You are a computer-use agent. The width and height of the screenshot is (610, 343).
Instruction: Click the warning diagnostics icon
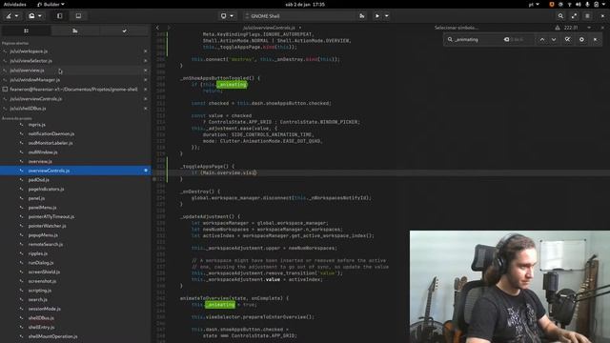pos(558,28)
